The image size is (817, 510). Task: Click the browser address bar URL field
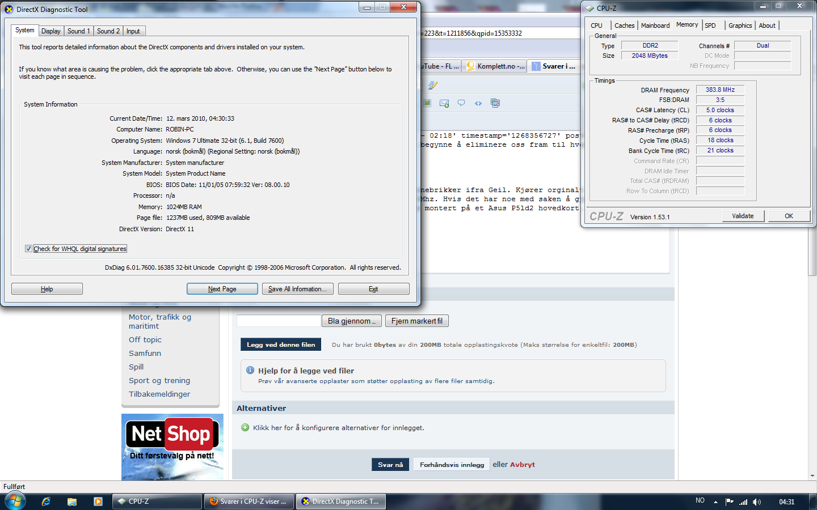[499, 33]
